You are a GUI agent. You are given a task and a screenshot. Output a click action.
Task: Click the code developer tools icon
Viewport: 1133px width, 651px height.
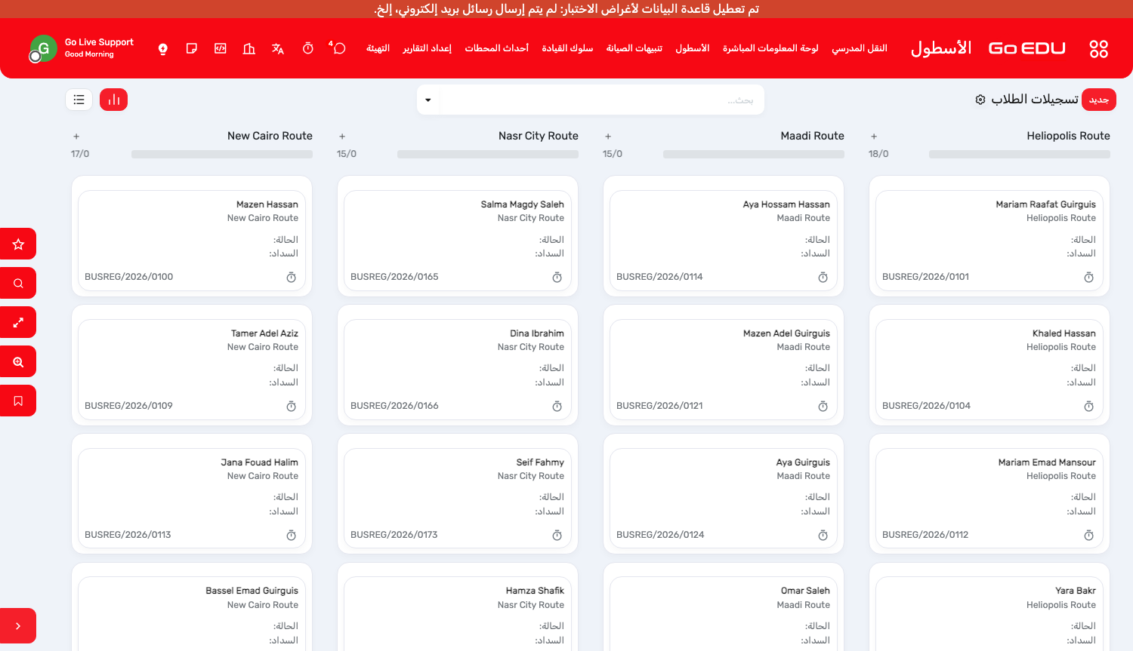[x=221, y=49]
